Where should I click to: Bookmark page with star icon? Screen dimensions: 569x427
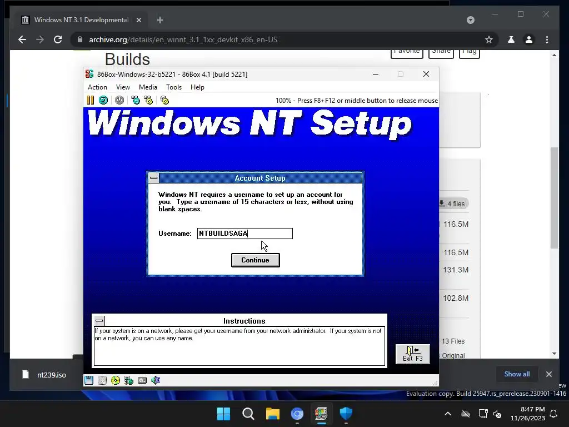[x=489, y=39]
